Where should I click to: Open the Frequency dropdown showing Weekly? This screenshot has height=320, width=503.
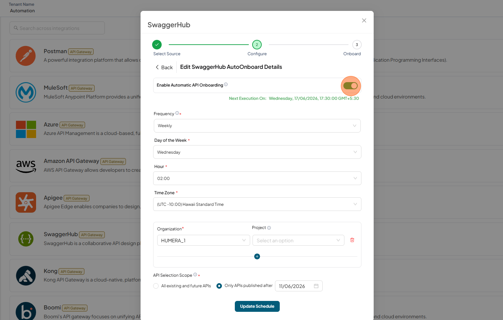(x=257, y=126)
